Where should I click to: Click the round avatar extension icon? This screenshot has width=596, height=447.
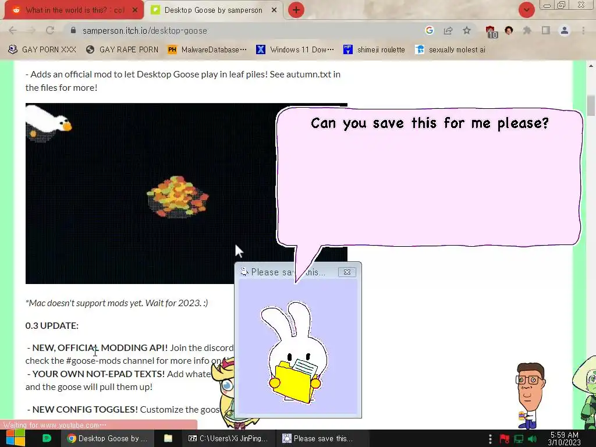point(509,30)
